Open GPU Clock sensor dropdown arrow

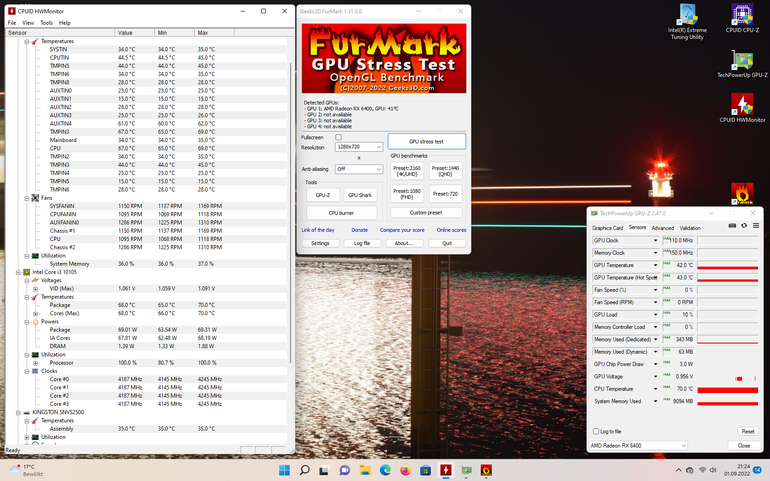click(655, 240)
